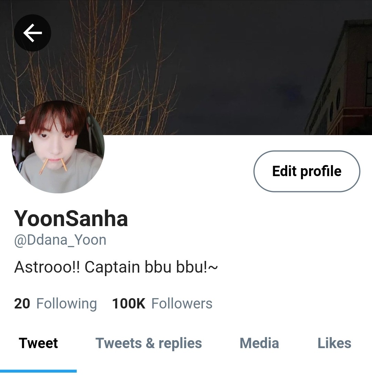View the header banner photo

[x=186, y=68]
